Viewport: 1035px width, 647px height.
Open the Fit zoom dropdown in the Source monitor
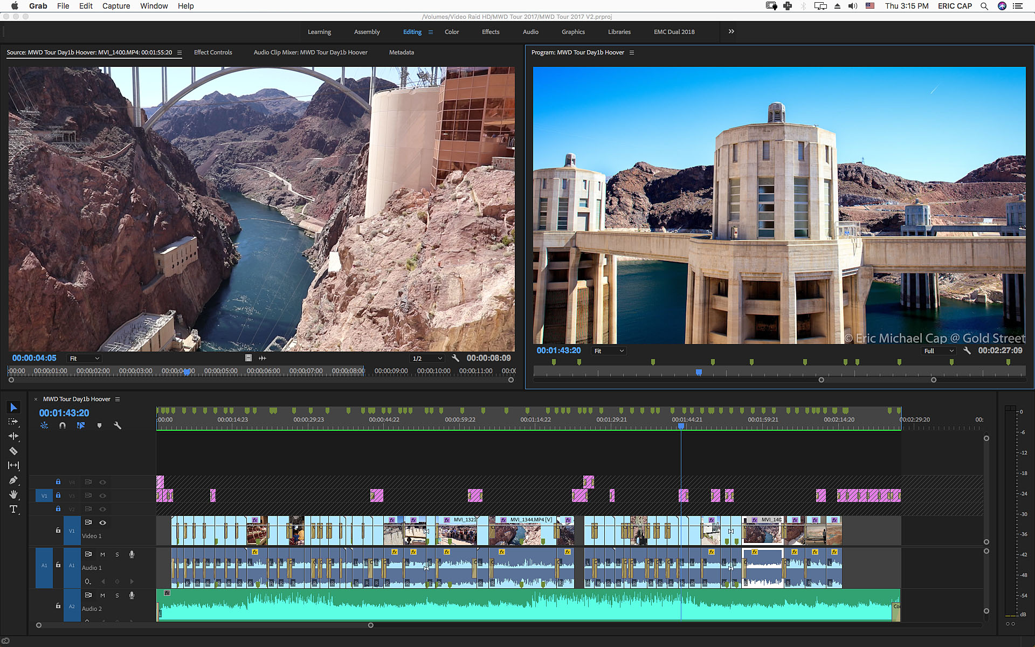[x=84, y=358]
